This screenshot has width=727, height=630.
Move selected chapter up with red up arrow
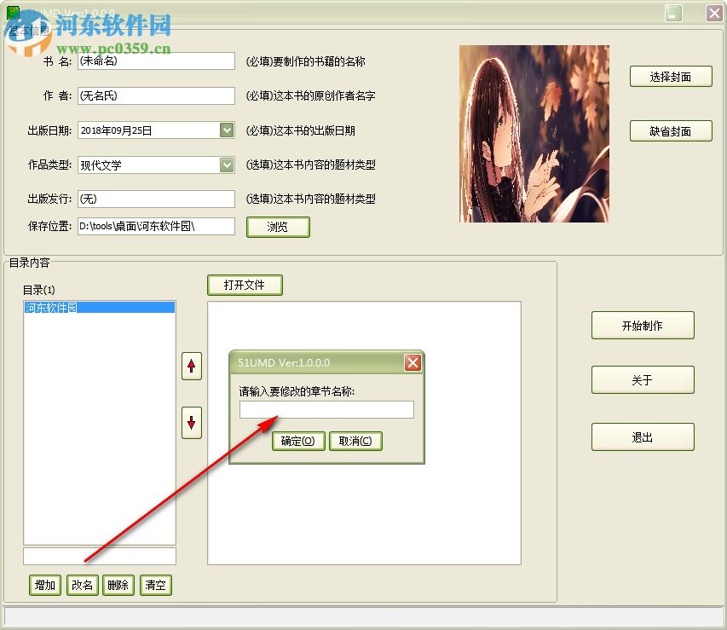click(191, 367)
